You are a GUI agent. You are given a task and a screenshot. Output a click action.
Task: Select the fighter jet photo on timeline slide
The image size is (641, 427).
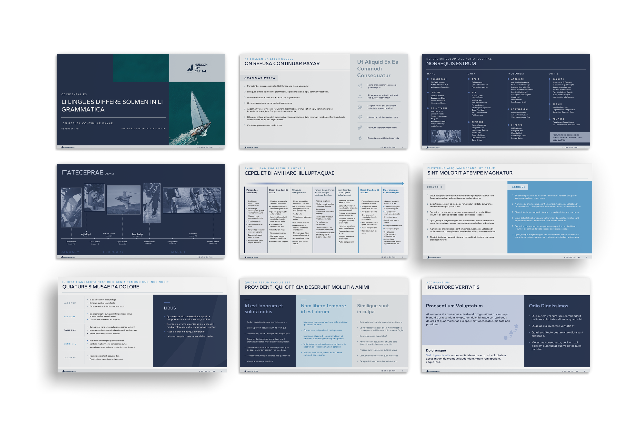(x=124, y=200)
